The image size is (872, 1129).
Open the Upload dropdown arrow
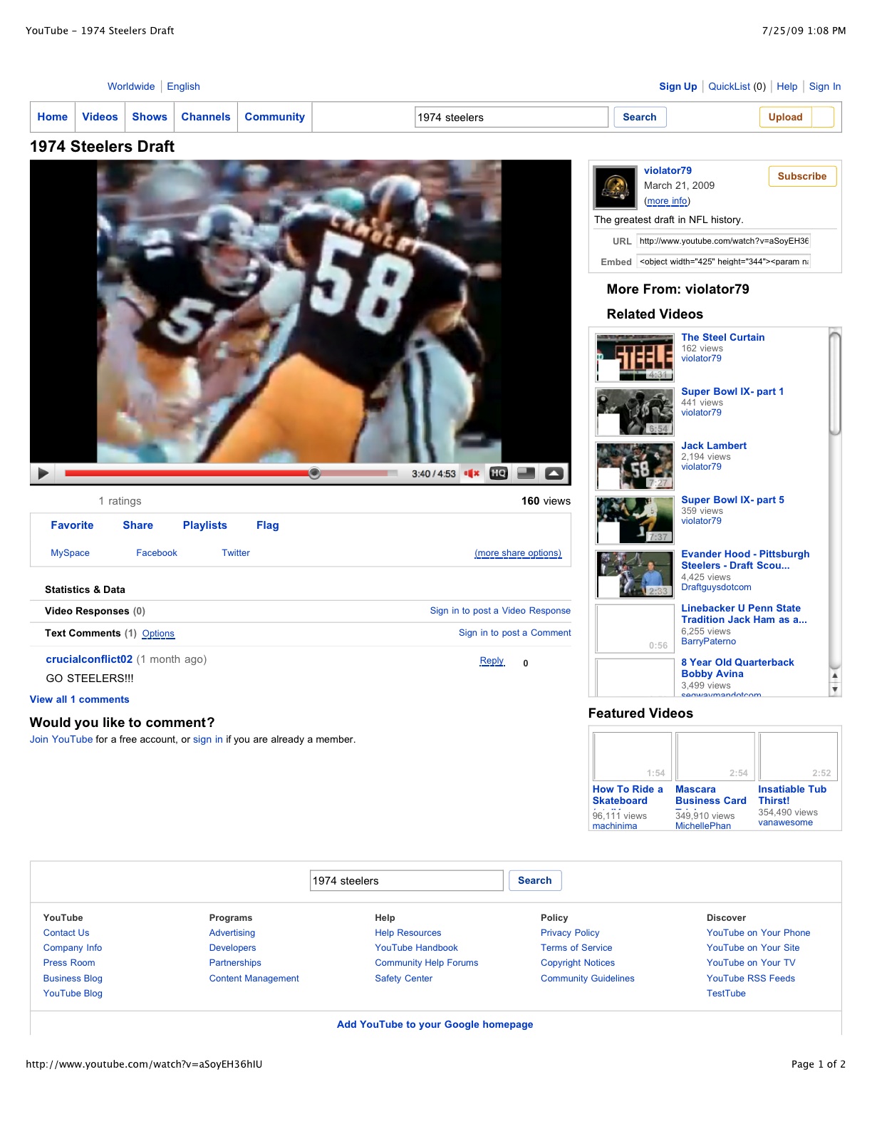click(x=823, y=117)
